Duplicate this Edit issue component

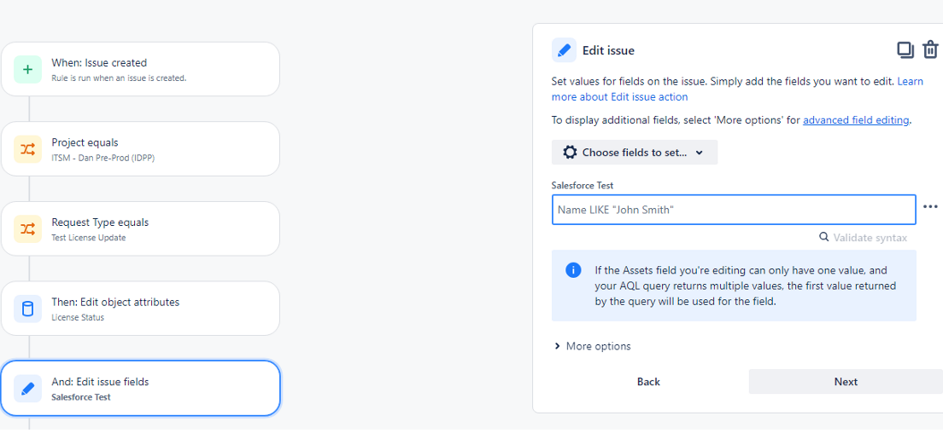tap(905, 49)
